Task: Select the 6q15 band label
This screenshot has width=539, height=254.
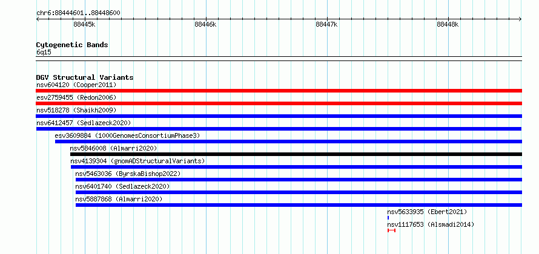Action: pyautogui.click(x=44, y=53)
